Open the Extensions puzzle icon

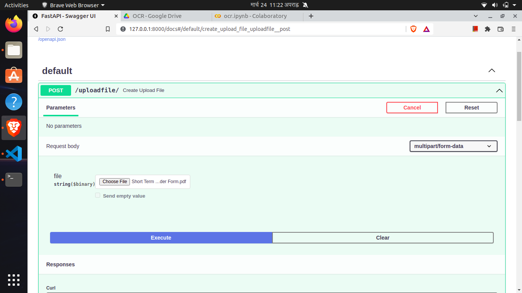pyautogui.click(x=488, y=29)
